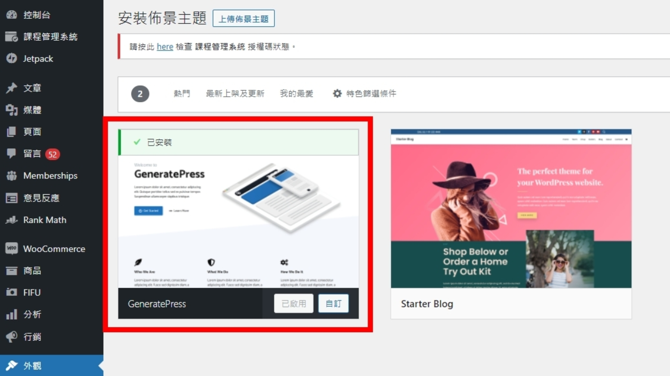
Task: Follow the 'here' link in the notice
Action: coord(165,47)
